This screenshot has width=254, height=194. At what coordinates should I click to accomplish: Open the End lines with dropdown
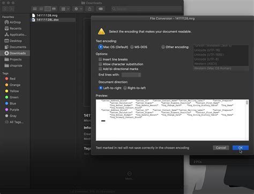tap(131, 75)
